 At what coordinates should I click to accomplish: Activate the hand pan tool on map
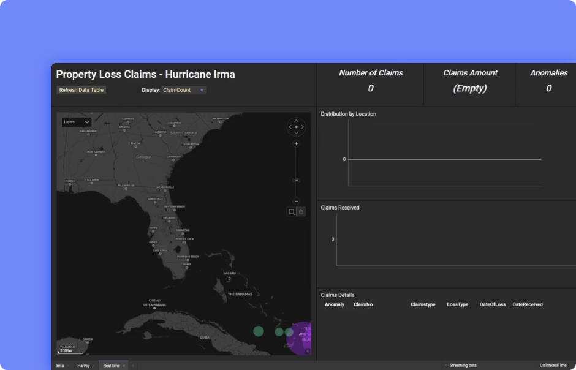(x=301, y=211)
